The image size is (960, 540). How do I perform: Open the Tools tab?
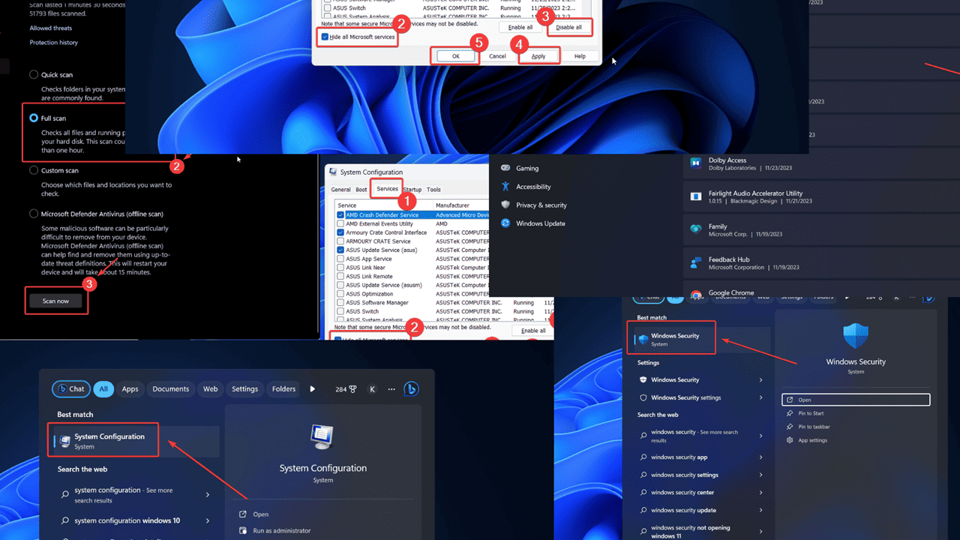pyautogui.click(x=433, y=190)
